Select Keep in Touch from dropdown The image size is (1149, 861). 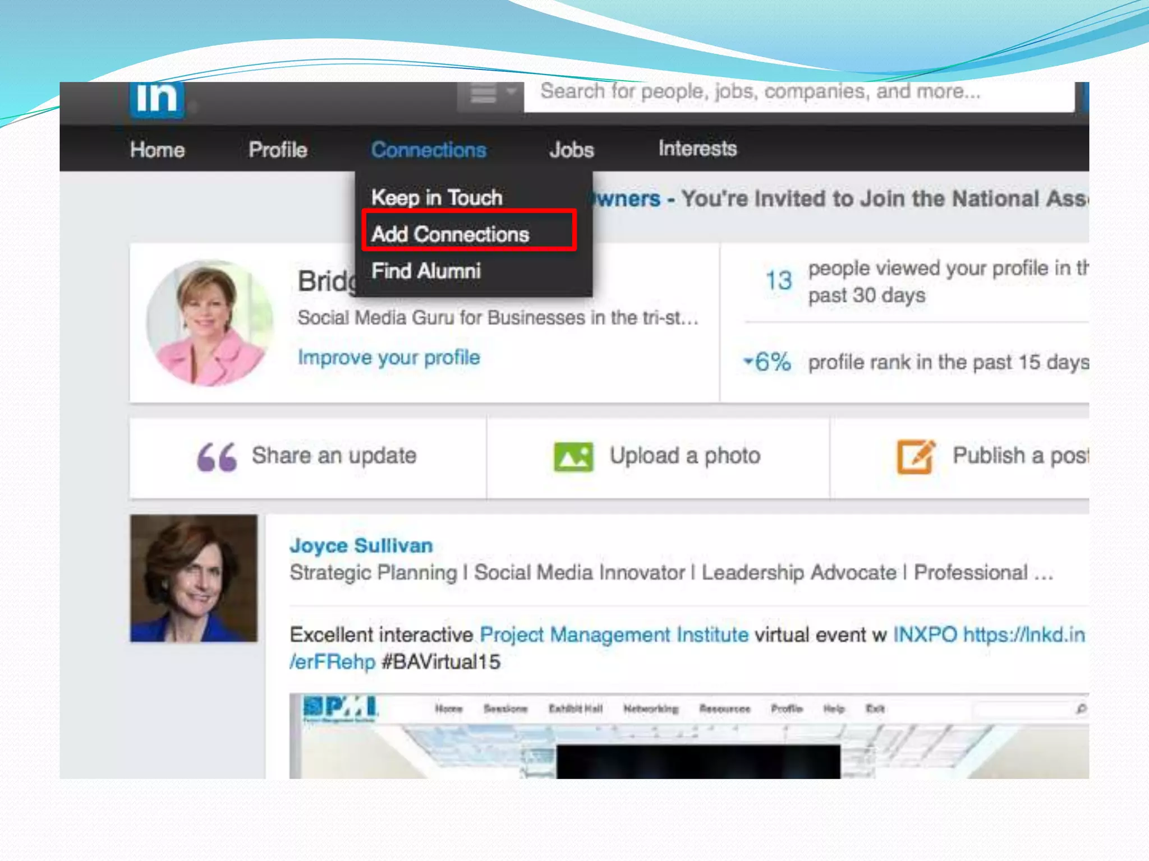coord(436,197)
